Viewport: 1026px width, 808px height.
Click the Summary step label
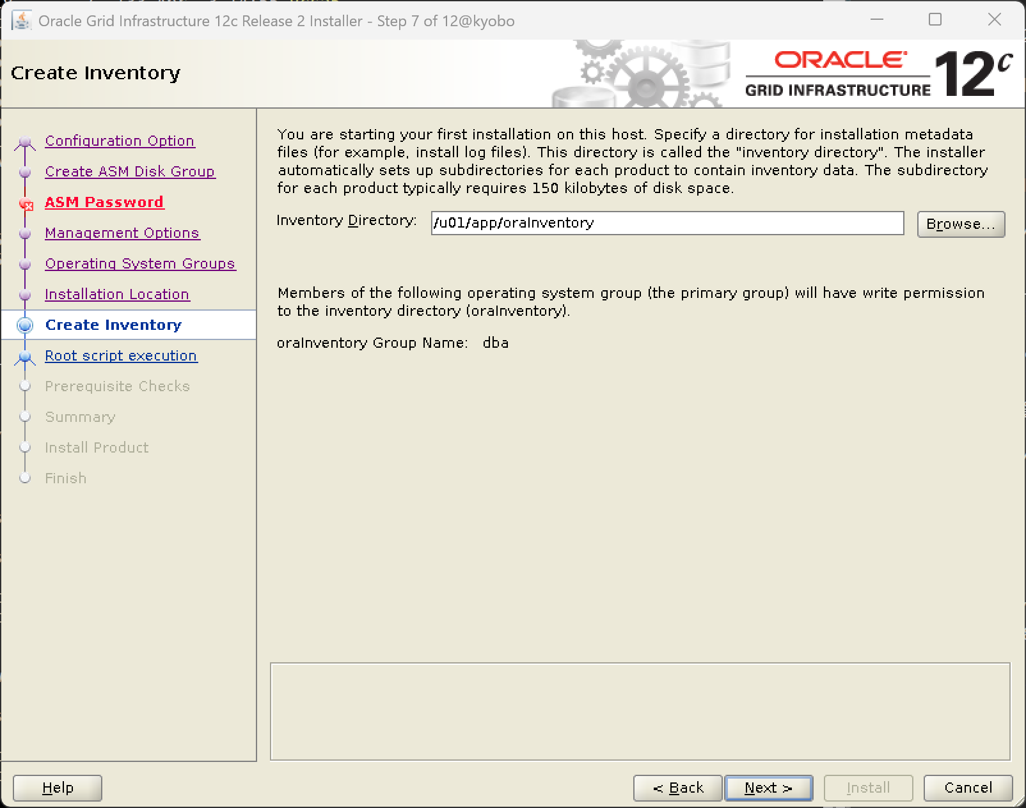pyautogui.click(x=80, y=417)
